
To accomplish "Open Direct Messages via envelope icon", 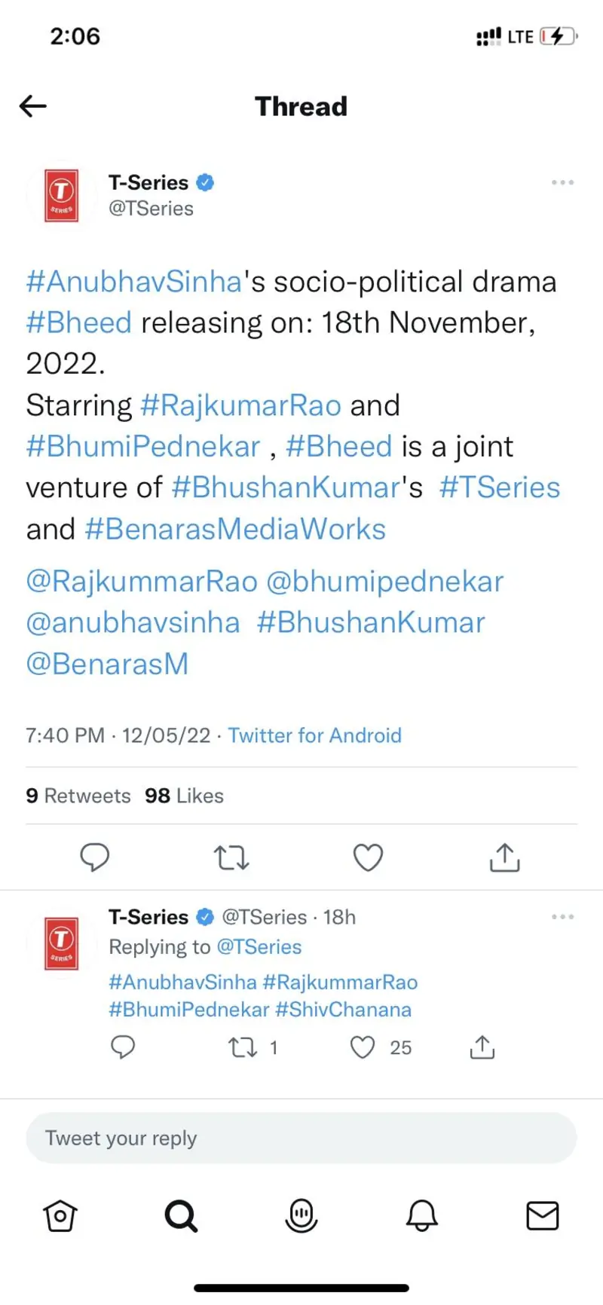I will (542, 1215).
